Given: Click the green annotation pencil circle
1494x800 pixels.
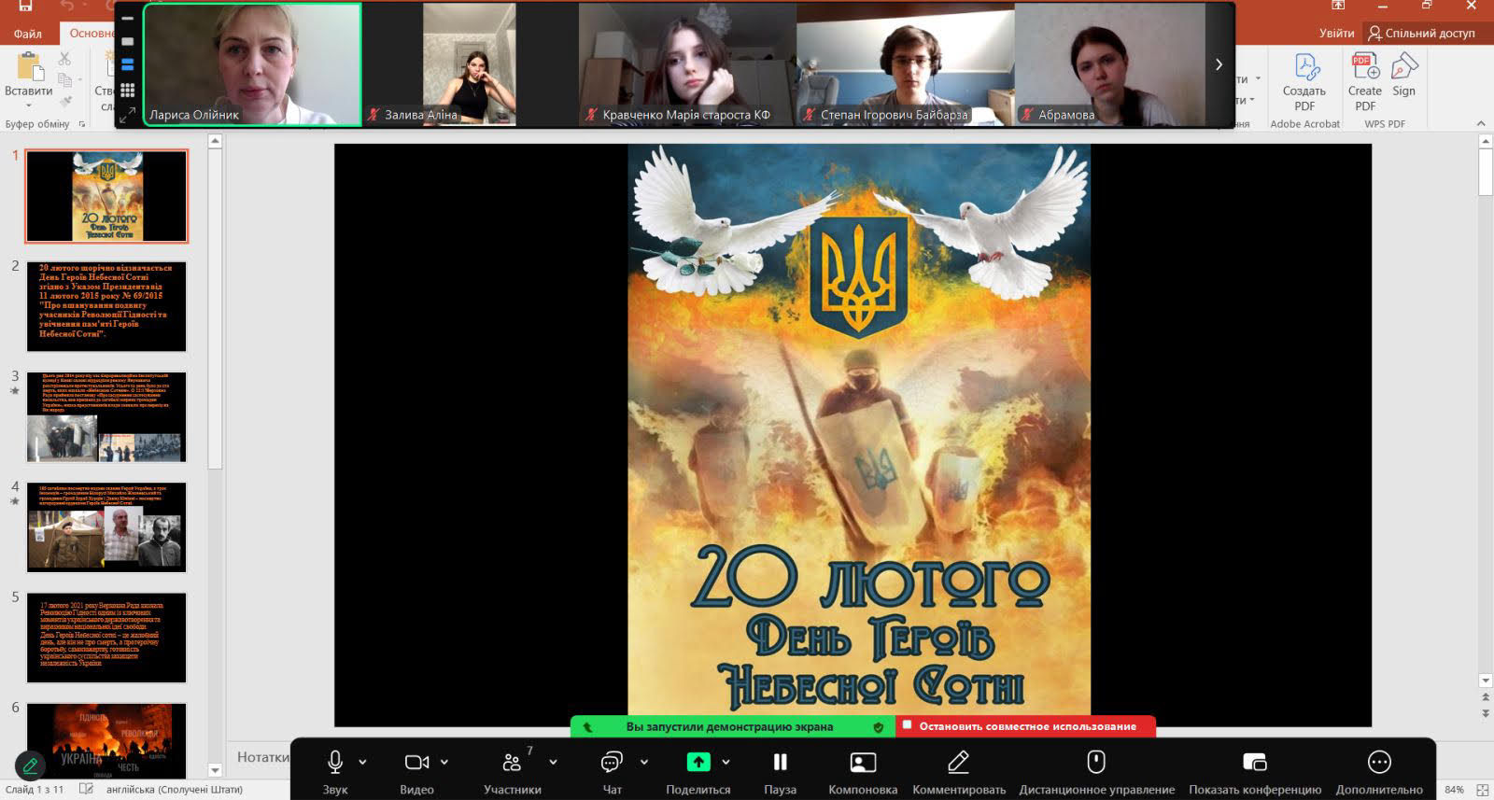Looking at the screenshot, I should (x=30, y=766).
